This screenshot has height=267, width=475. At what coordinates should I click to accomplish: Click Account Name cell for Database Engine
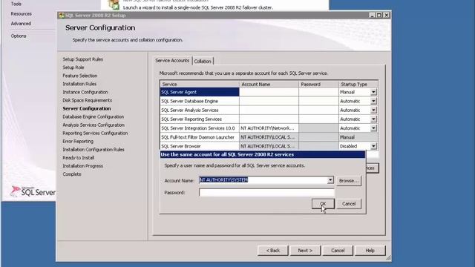point(269,101)
